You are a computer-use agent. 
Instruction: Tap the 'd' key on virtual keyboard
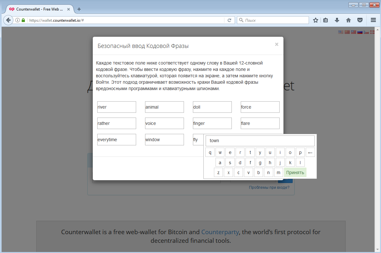pyautogui.click(x=240, y=162)
